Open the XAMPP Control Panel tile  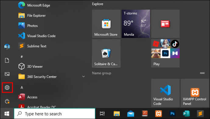click(195, 93)
